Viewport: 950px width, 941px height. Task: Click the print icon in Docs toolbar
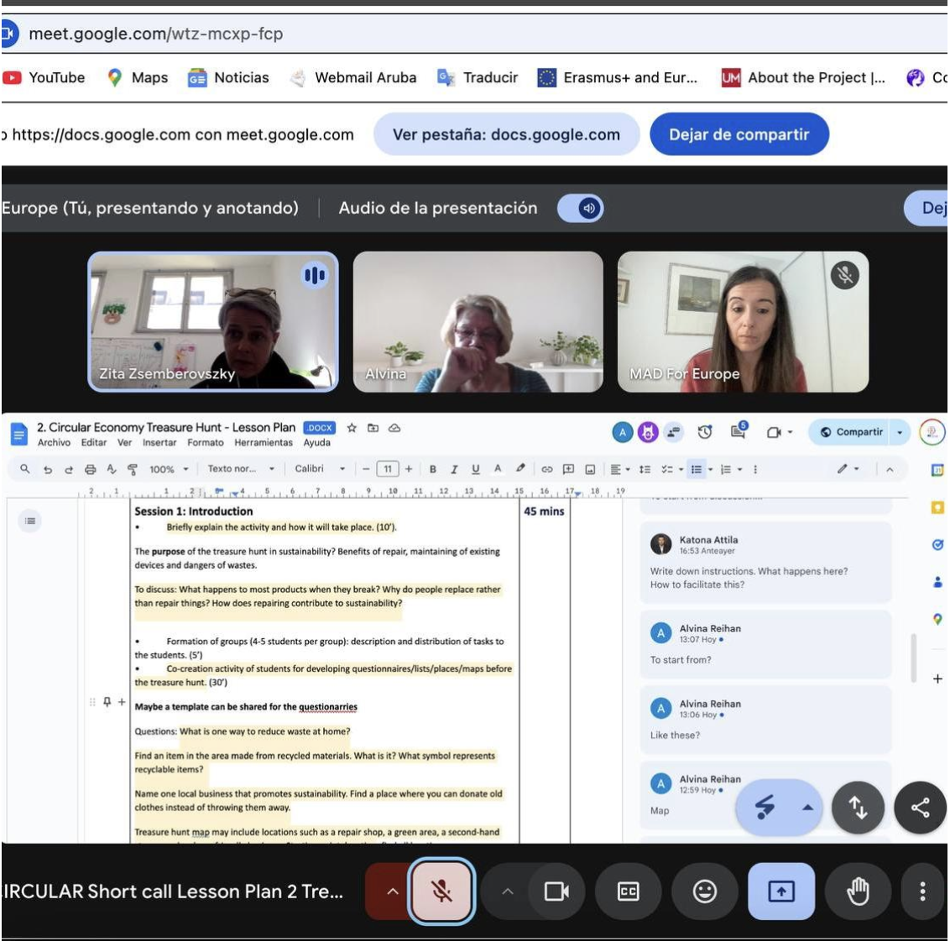pyautogui.click(x=91, y=470)
